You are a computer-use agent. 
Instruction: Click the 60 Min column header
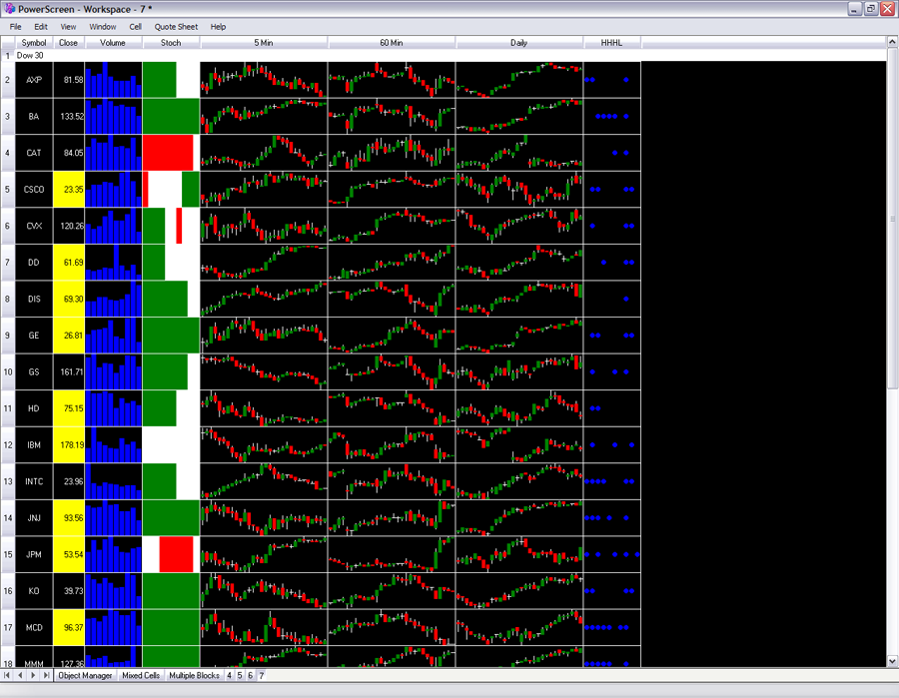pos(392,43)
